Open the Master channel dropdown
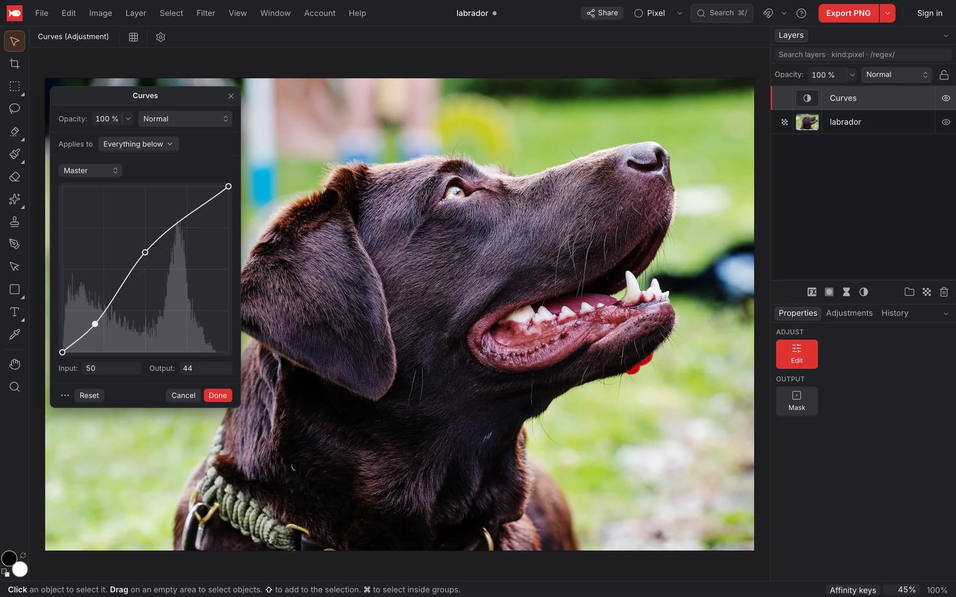 point(90,171)
